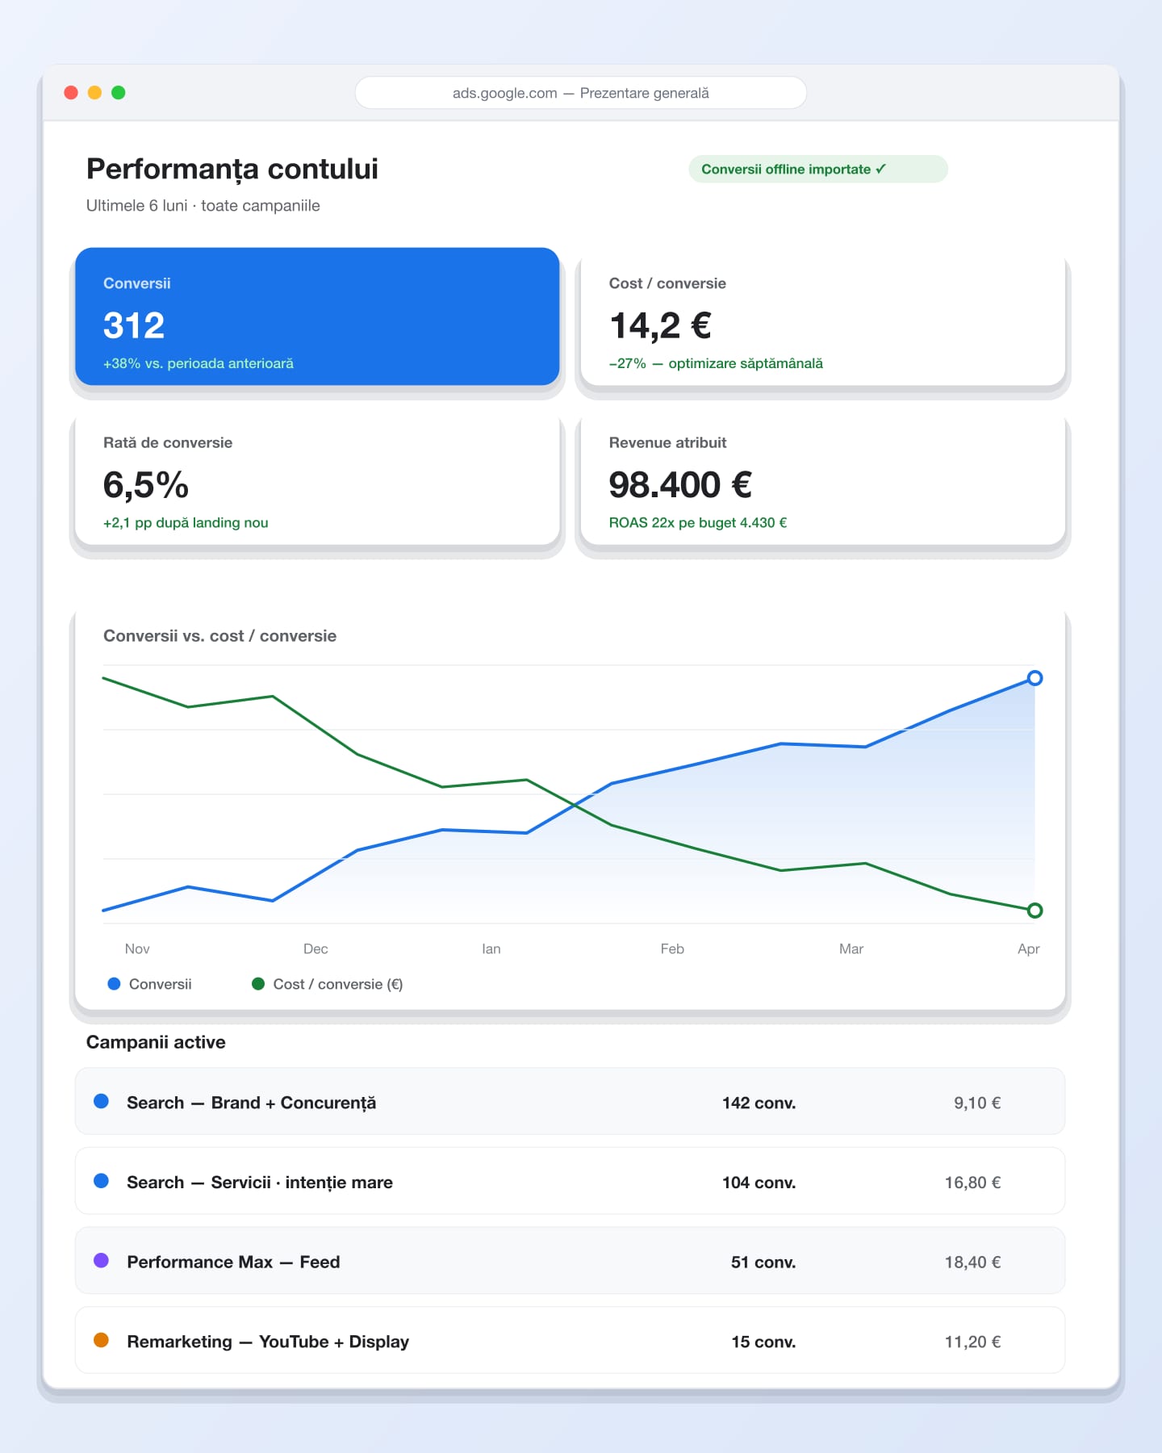Click "+2,1 pp după landing nou" text
This screenshot has width=1162, height=1453.
coord(186,522)
